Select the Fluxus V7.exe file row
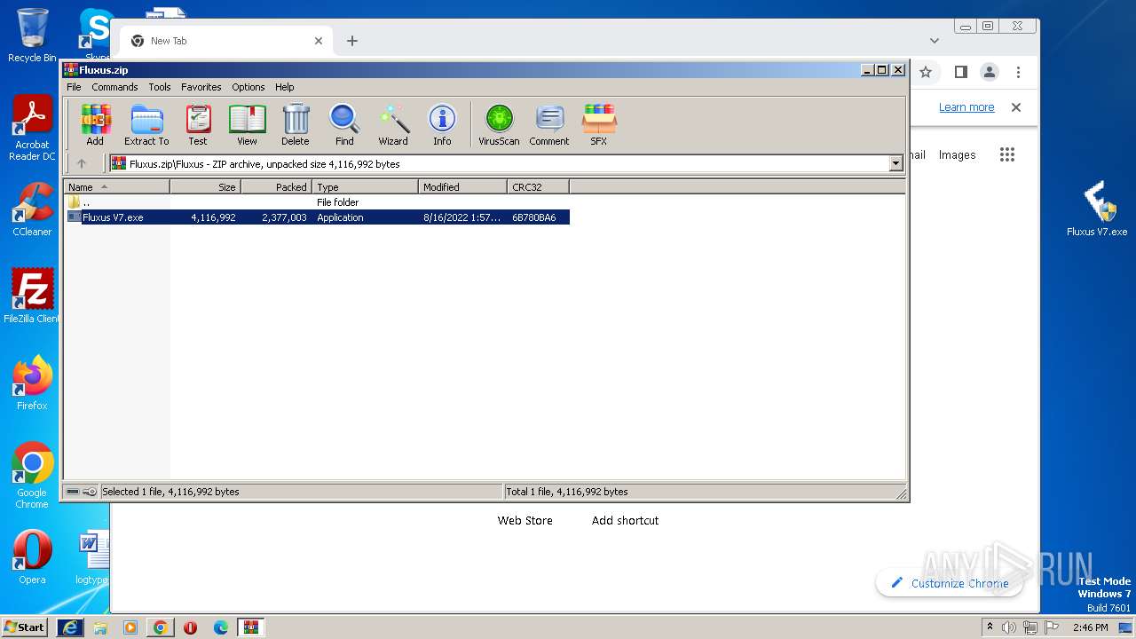1136x639 pixels. [317, 217]
